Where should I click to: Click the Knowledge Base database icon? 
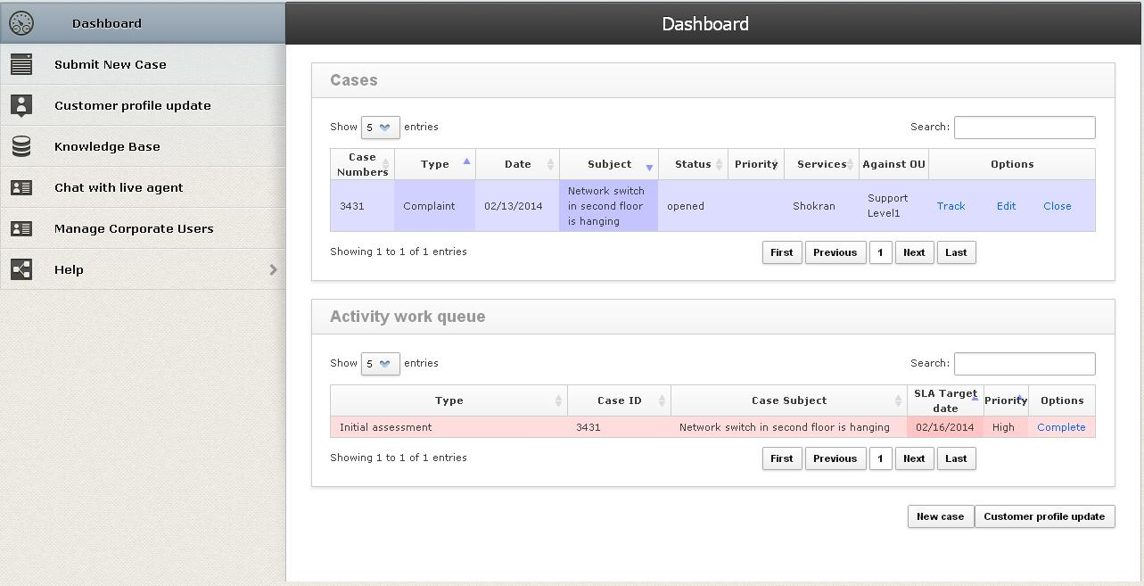[21, 146]
